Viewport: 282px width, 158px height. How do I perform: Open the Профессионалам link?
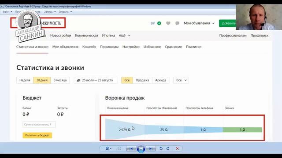(233, 36)
